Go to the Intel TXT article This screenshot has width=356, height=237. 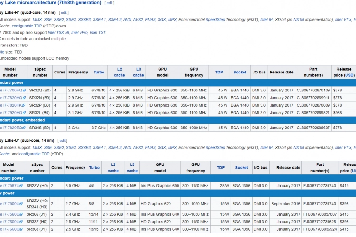(99, 32)
